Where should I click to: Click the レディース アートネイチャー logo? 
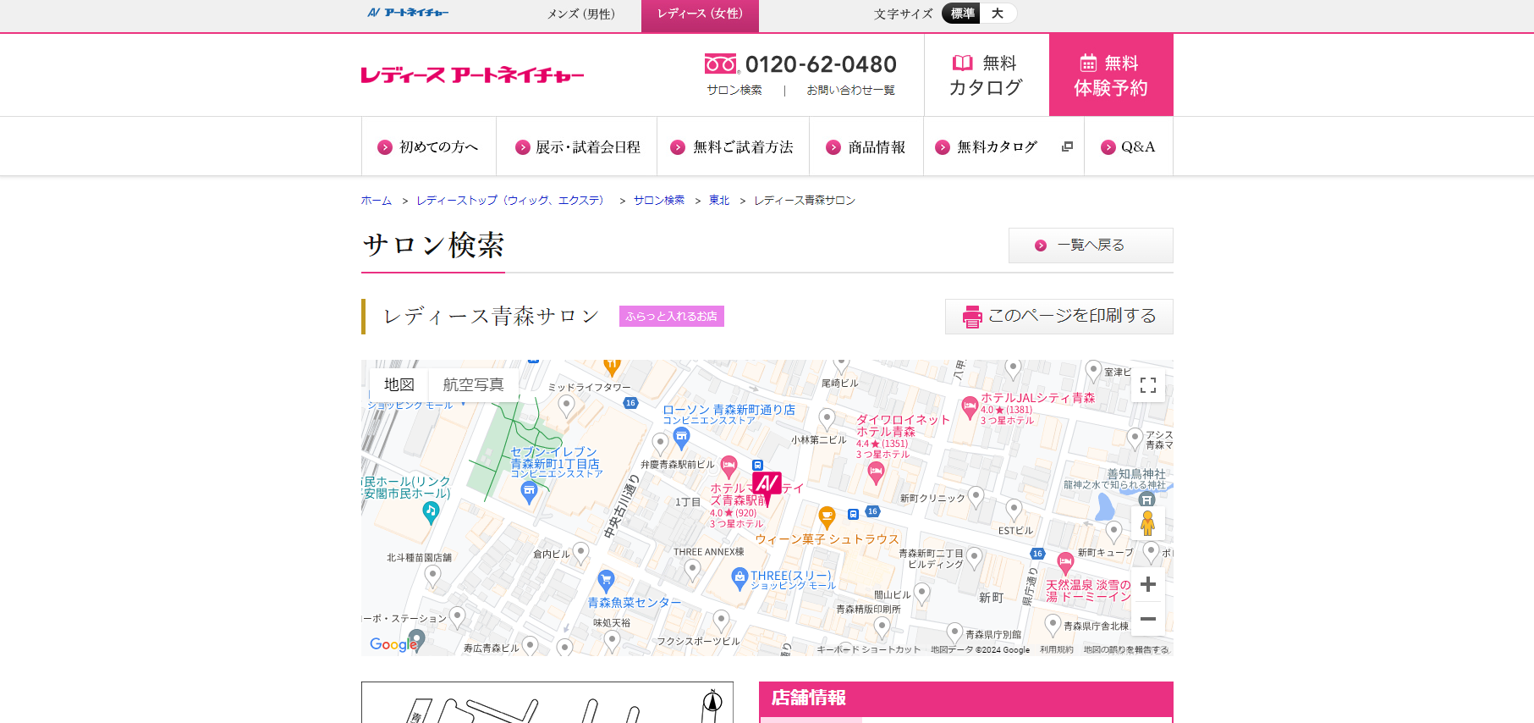[x=472, y=75]
